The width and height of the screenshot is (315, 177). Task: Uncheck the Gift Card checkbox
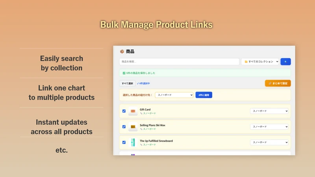(124, 111)
